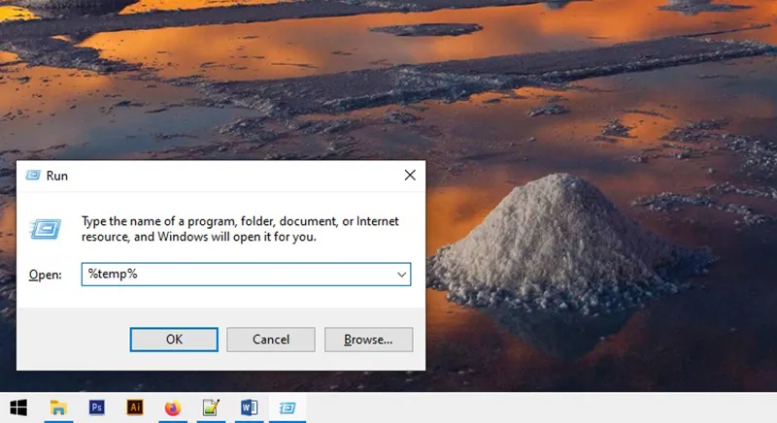
Task: Click the "Open:" label
Action: [45, 275]
